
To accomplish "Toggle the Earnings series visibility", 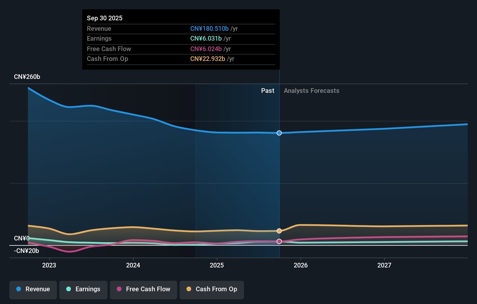I will (x=83, y=290).
